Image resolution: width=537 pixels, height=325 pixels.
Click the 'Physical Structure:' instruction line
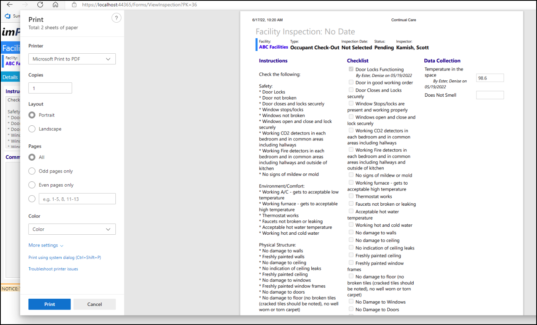277,245
